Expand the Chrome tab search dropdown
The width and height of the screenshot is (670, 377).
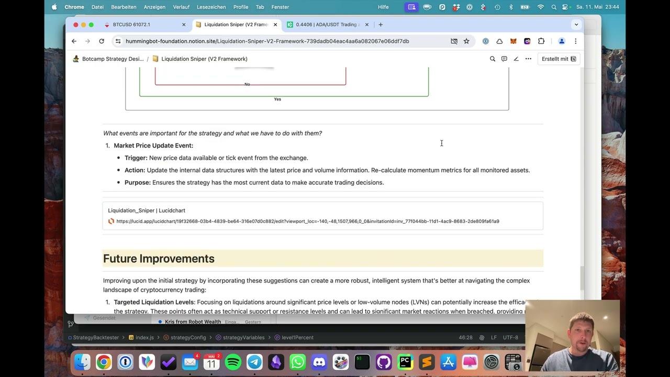click(576, 25)
